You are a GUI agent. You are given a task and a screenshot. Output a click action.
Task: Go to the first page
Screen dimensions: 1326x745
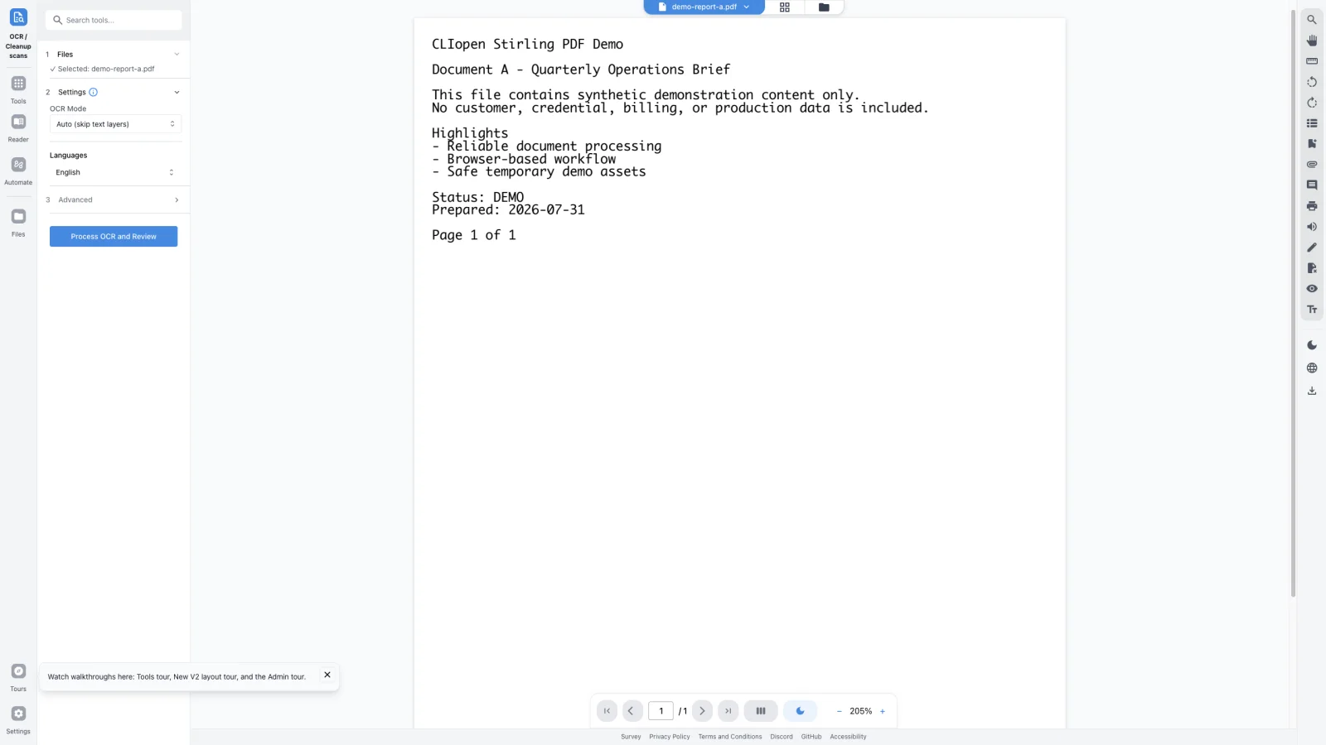(x=607, y=711)
